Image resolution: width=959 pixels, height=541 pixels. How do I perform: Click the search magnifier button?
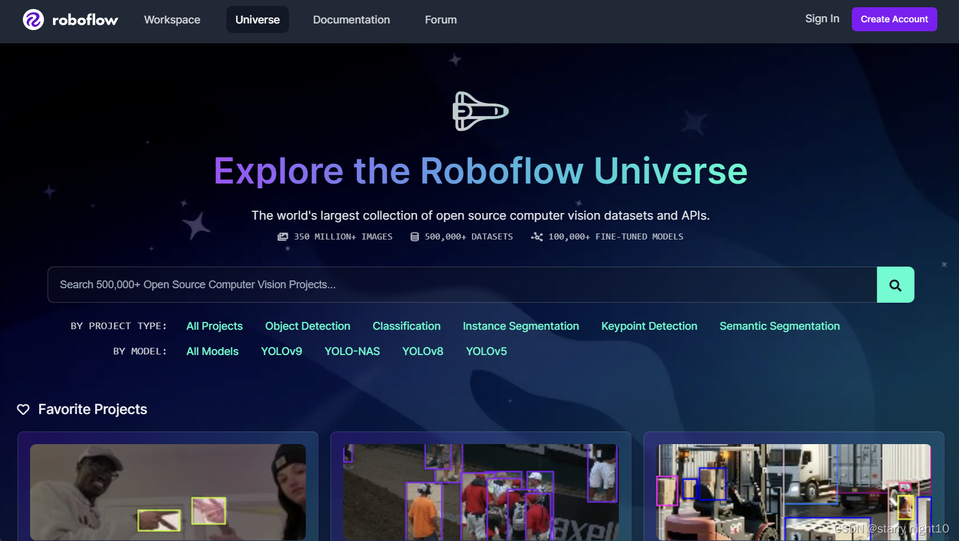coord(895,285)
